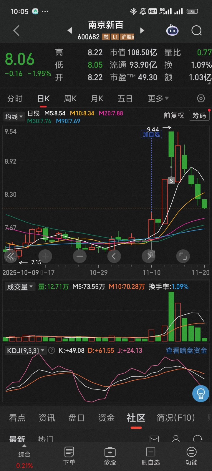Tap the L1 level badge
Viewport: 212px width, 471px height.
coord(115,37)
